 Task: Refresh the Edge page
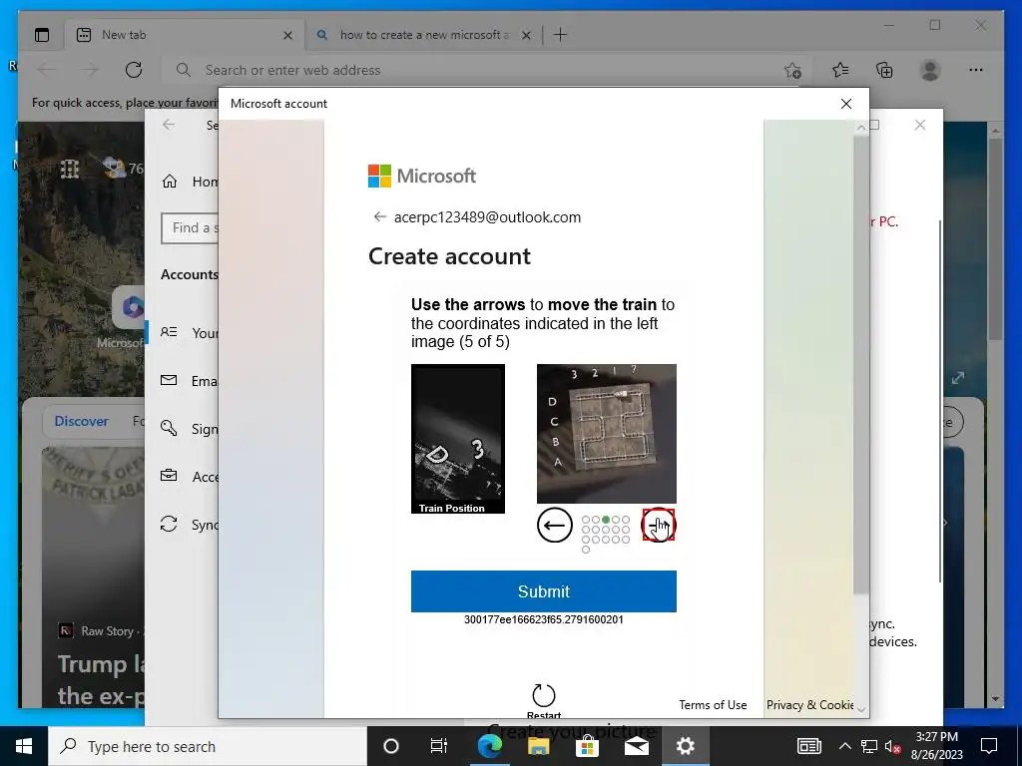(x=134, y=70)
